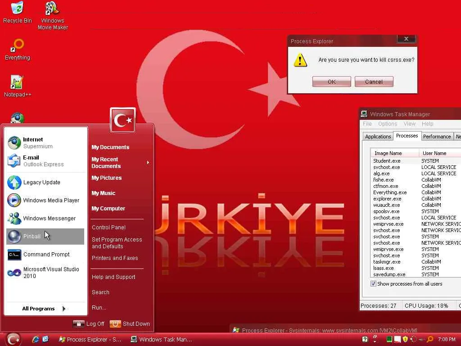Start Windows Messenger from Start menu
This screenshot has height=346, width=461.
pyautogui.click(x=45, y=219)
